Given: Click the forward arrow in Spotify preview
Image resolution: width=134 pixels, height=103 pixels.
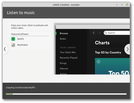Looking at the screenshot, I should pyautogui.click(x=99, y=33).
